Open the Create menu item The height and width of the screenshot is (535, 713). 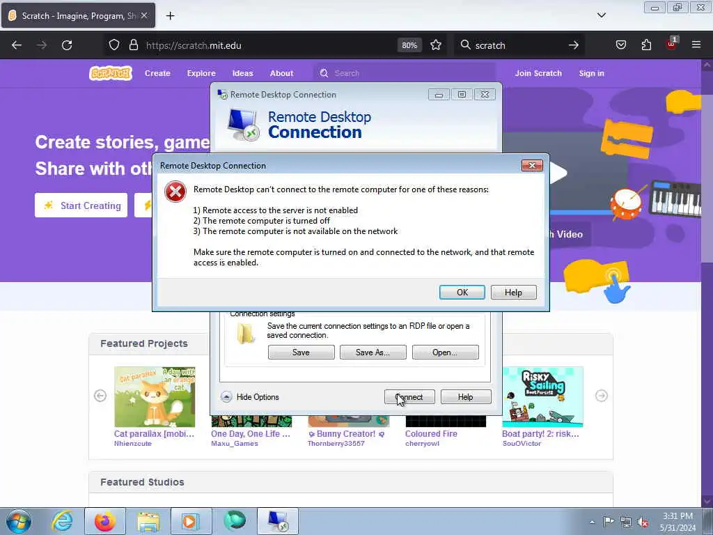tap(157, 73)
